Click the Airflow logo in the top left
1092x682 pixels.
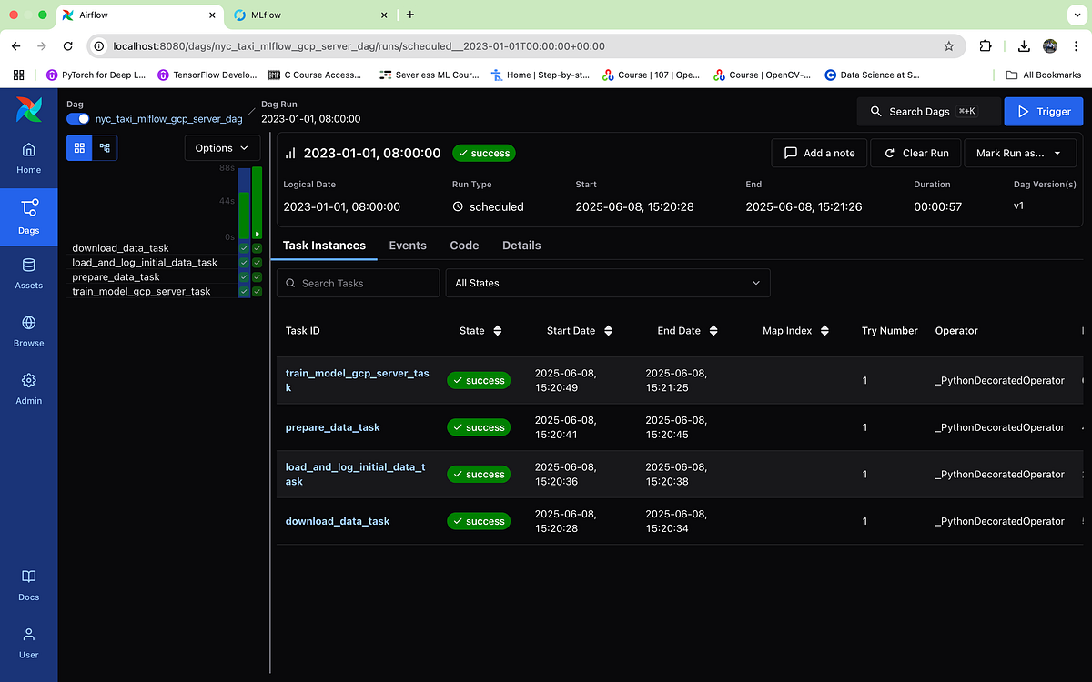28,109
